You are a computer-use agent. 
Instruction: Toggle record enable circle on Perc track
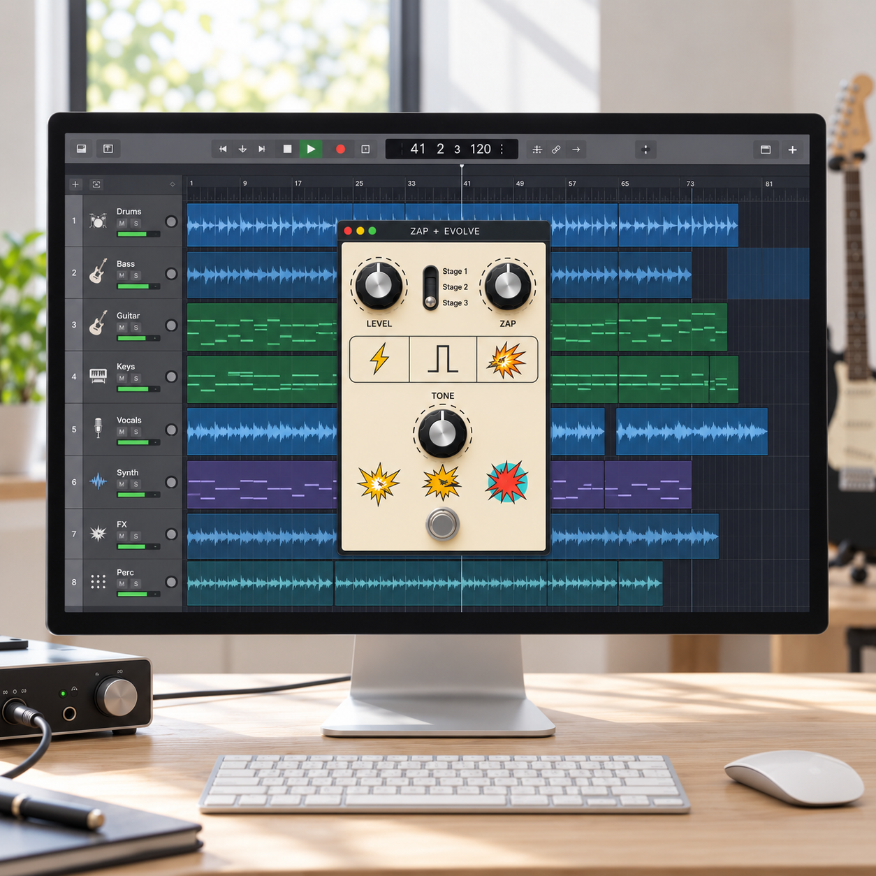(x=171, y=582)
